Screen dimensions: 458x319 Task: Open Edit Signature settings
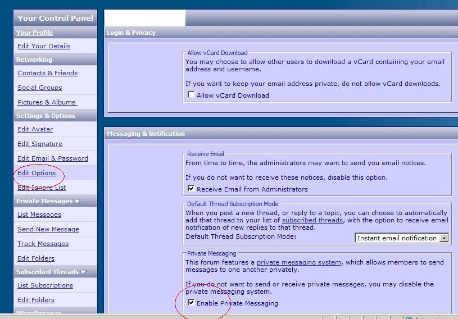[39, 144]
